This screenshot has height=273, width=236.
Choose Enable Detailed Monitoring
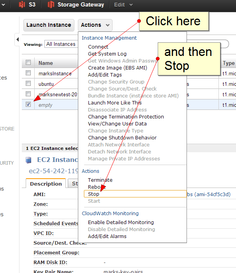pos(121,223)
